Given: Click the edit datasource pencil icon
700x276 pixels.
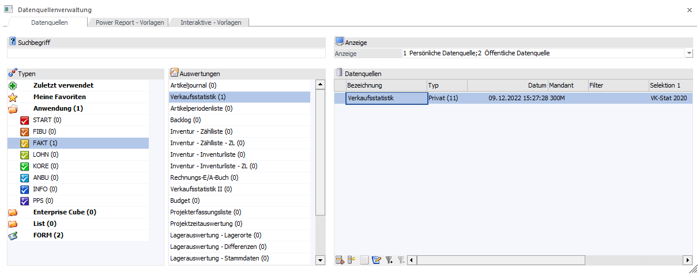Looking at the screenshot, I should point(377,260).
